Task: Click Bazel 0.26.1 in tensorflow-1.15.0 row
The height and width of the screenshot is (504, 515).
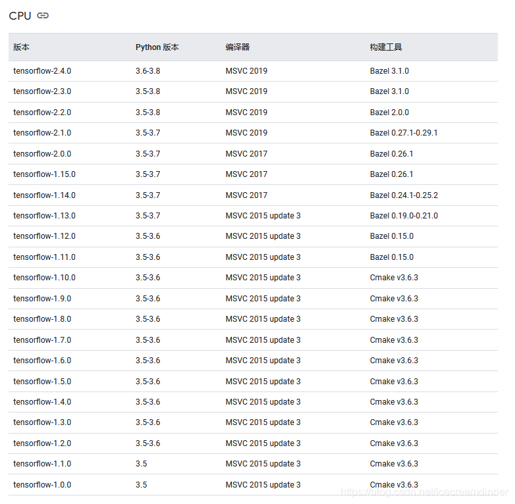Action: [x=391, y=174]
